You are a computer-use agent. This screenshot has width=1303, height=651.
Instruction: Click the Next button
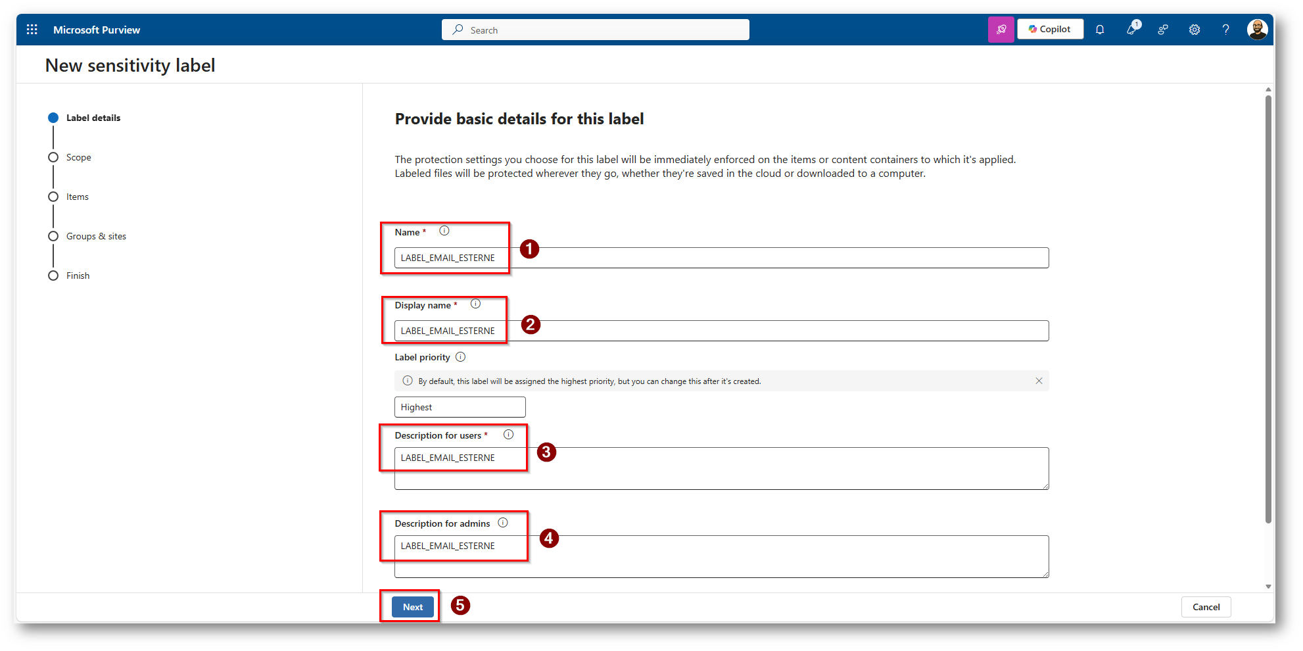pyautogui.click(x=413, y=607)
